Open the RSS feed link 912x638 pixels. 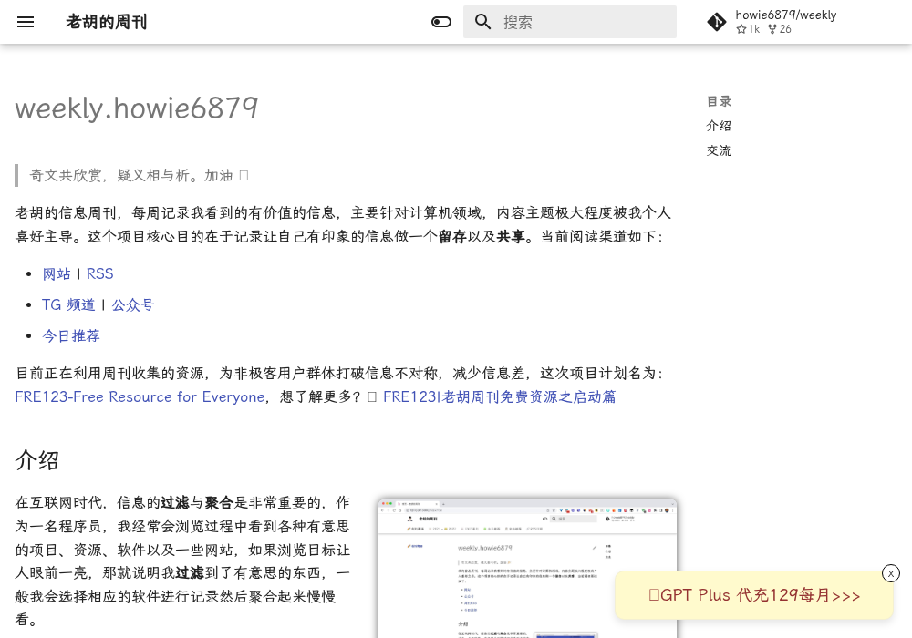tap(100, 273)
